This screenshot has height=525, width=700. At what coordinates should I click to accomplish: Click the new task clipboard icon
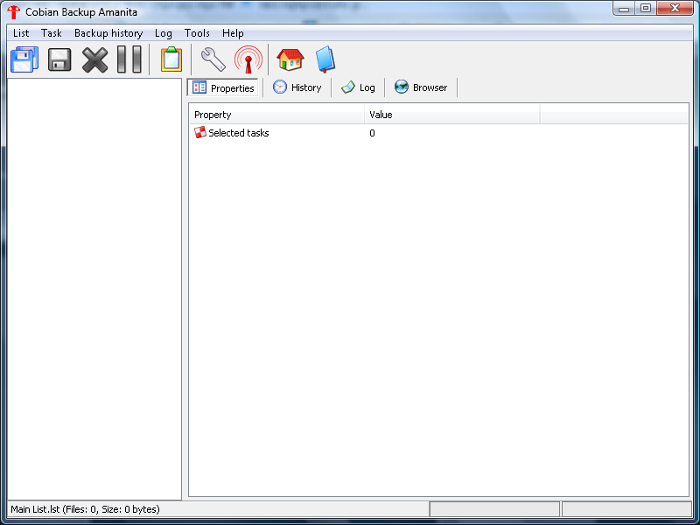[x=171, y=59]
